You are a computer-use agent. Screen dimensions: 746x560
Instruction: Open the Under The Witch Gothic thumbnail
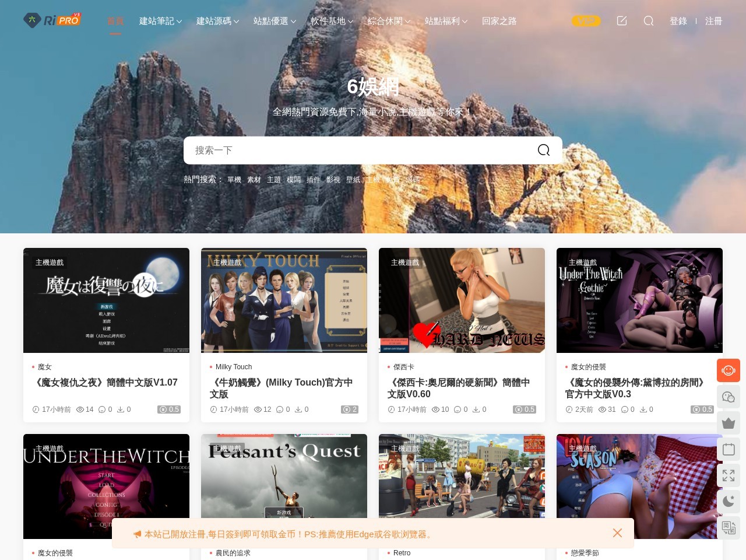(639, 300)
